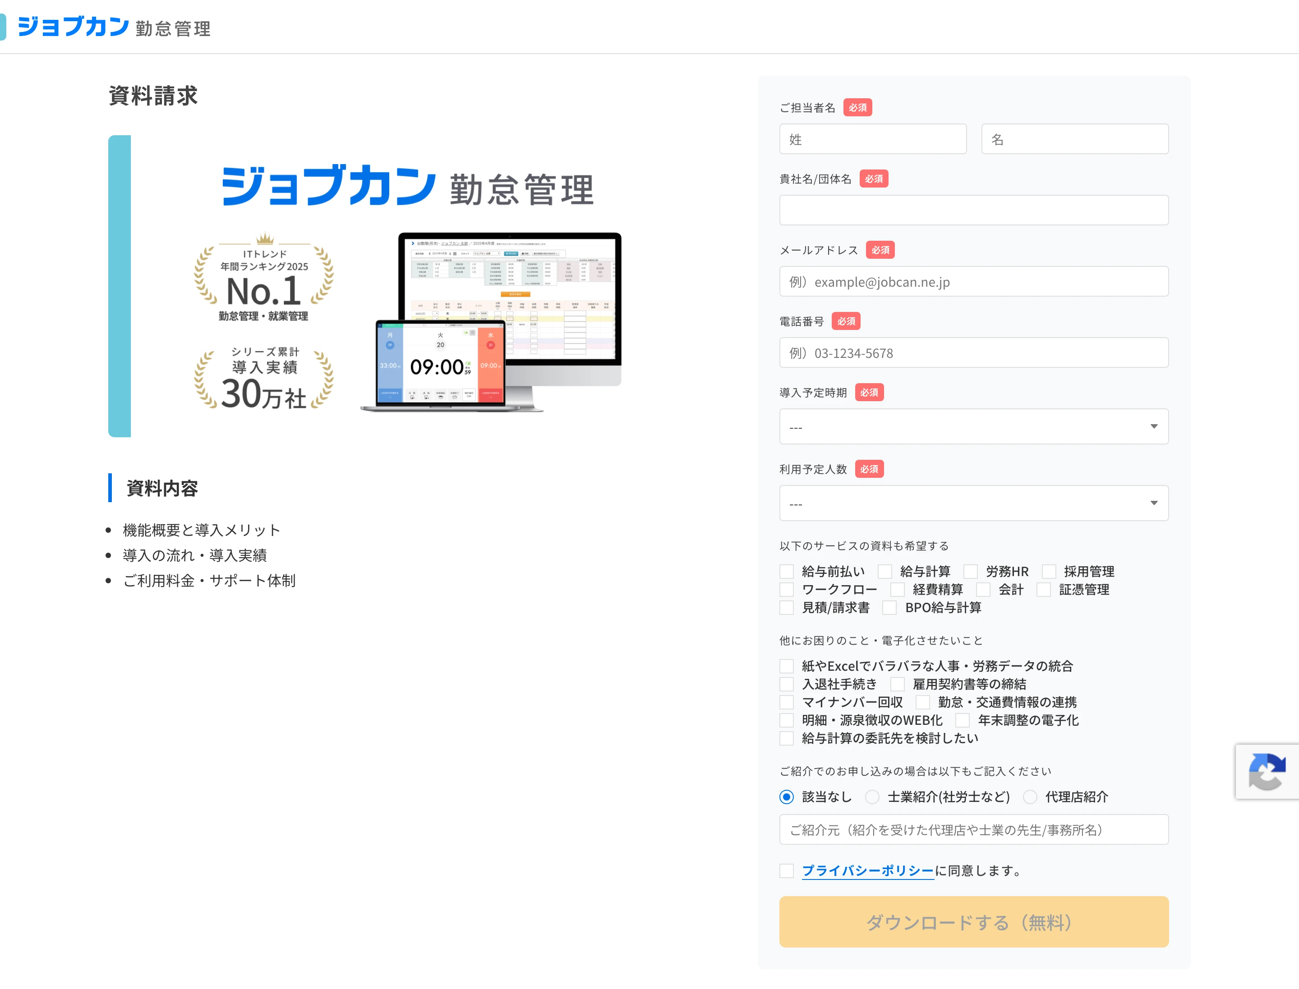Check the ワークフロー checkbox
Image resolution: width=1299 pixels, height=989 pixels.
click(x=787, y=590)
